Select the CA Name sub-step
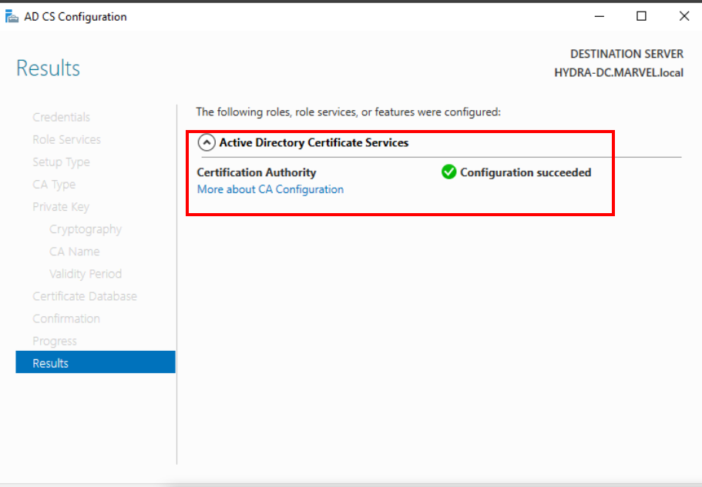This screenshot has height=487, width=702. [x=74, y=252]
